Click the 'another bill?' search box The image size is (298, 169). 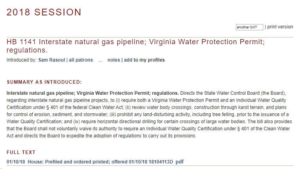249,27
